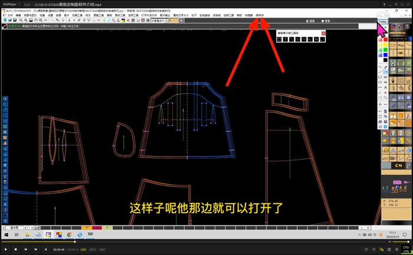Select the text A tool in annotation panel

pyautogui.click(x=385, y=87)
